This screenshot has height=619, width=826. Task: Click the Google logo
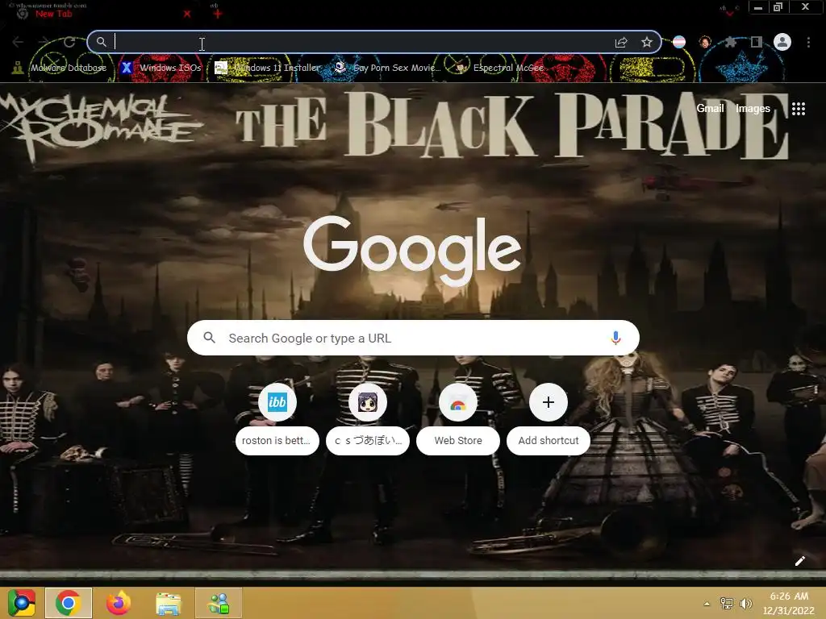tap(412, 250)
